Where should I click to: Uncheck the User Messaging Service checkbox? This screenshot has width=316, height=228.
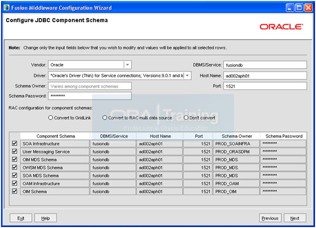(15, 151)
